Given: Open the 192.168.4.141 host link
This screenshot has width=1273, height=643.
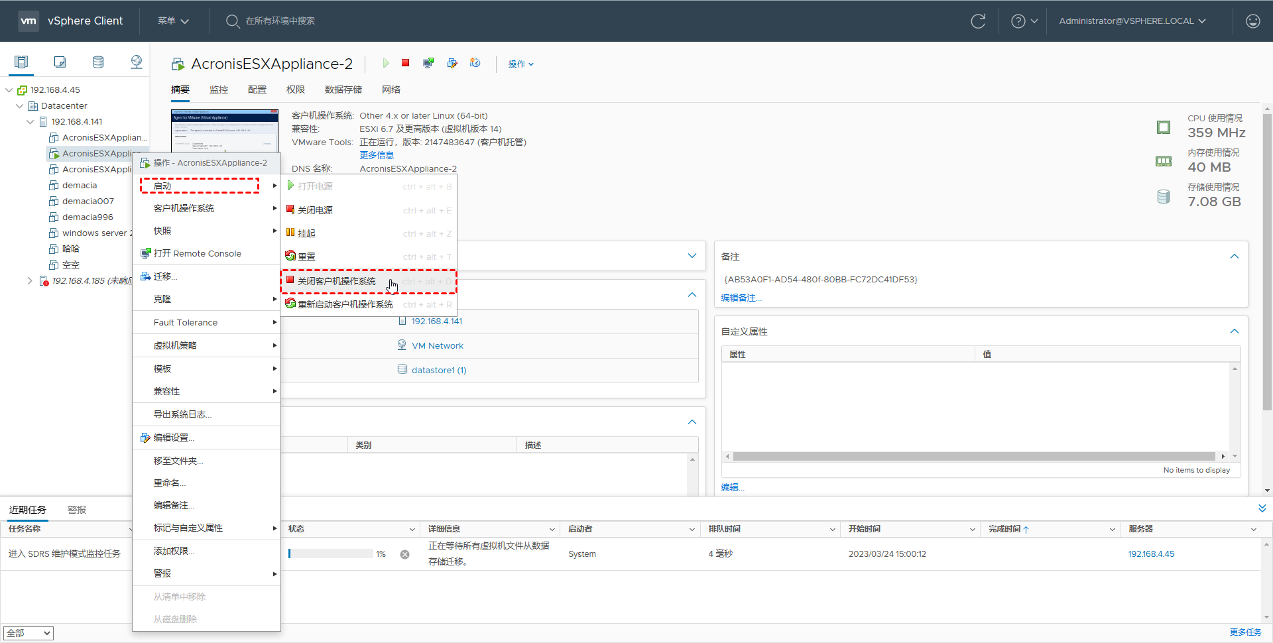Looking at the screenshot, I should pyautogui.click(x=437, y=321).
